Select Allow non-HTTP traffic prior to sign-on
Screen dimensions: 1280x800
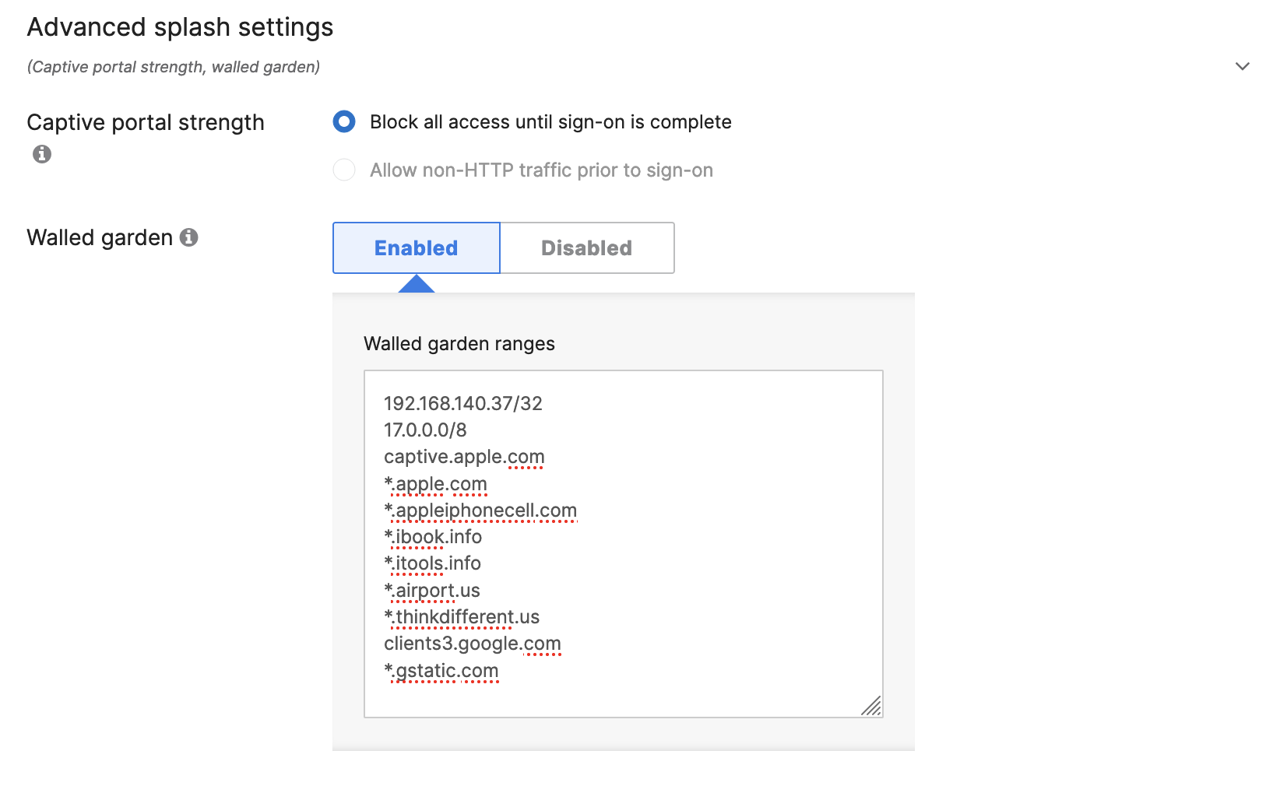[x=344, y=170]
